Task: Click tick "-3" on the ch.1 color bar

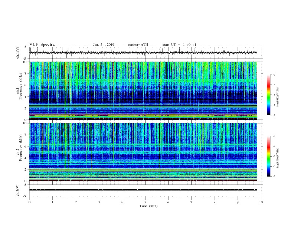Action: (x=274, y=75)
